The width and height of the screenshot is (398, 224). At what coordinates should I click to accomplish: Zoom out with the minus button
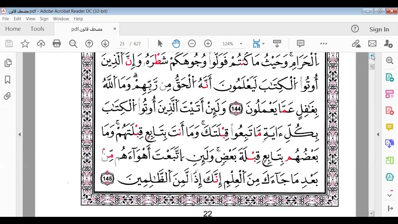[192, 44]
